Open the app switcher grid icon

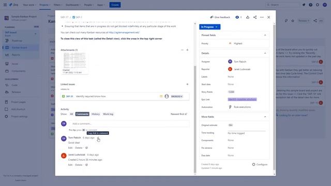coord(5,5)
